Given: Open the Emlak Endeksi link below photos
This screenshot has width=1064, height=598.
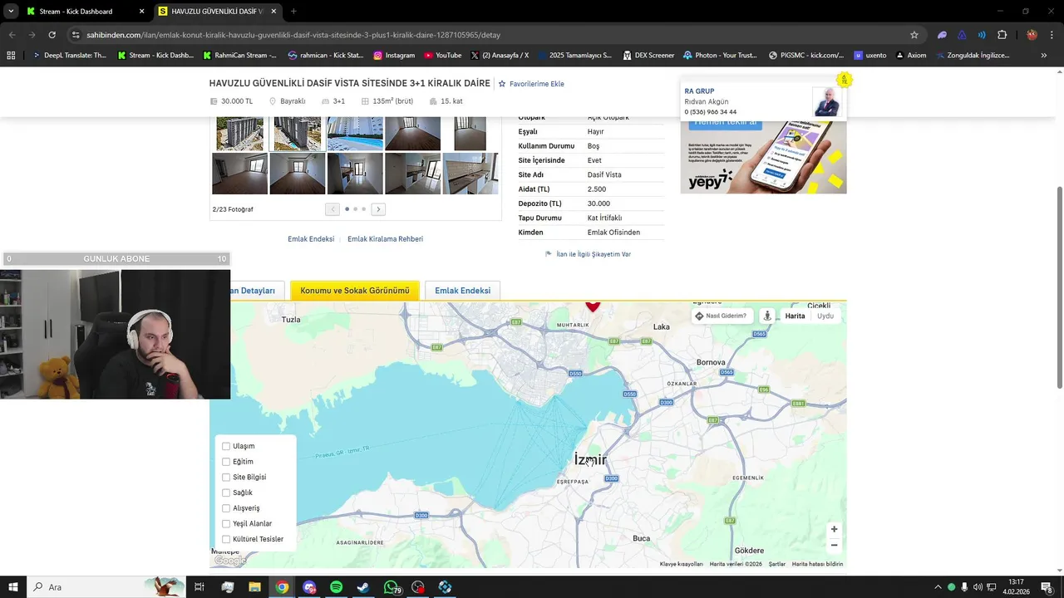Looking at the screenshot, I should coord(311,239).
